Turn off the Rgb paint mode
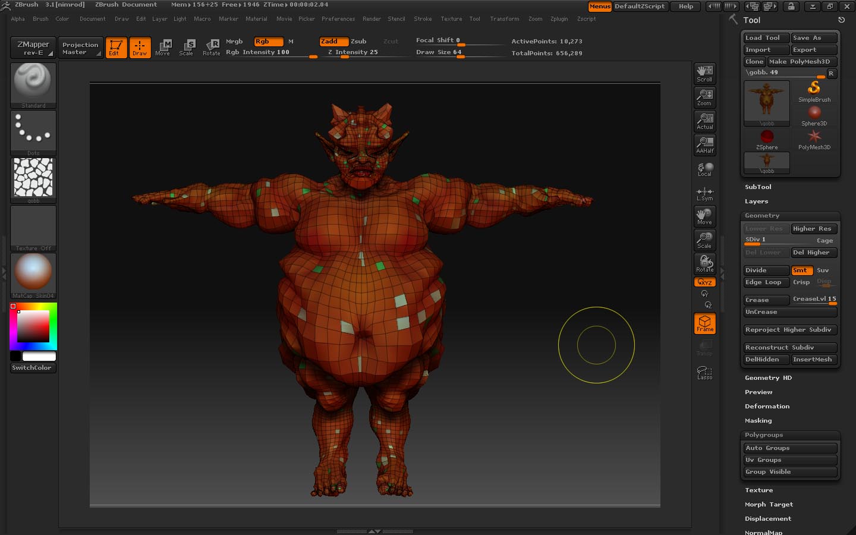The width and height of the screenshot is (856, 535). [x=268, y=42]
